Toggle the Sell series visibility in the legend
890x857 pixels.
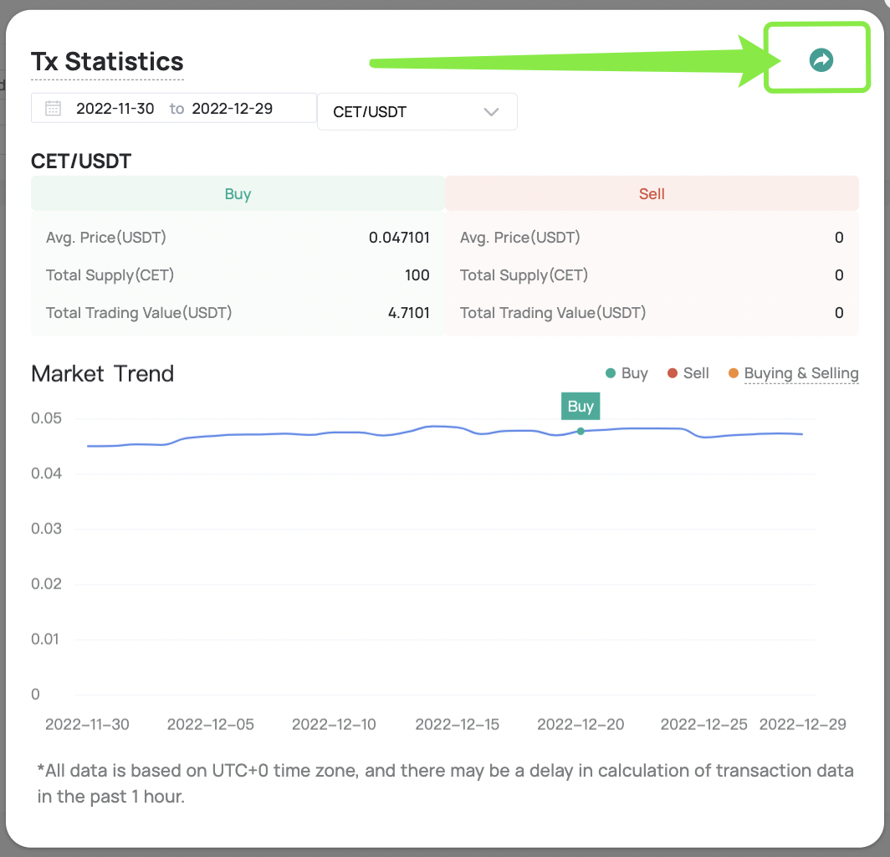tap(688, 373)
